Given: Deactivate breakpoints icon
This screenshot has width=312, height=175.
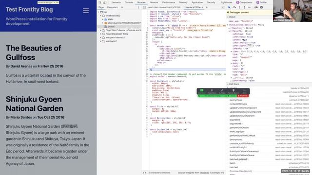Looking at the screenshot, I should pyautogui.click(x=256, y=7).
